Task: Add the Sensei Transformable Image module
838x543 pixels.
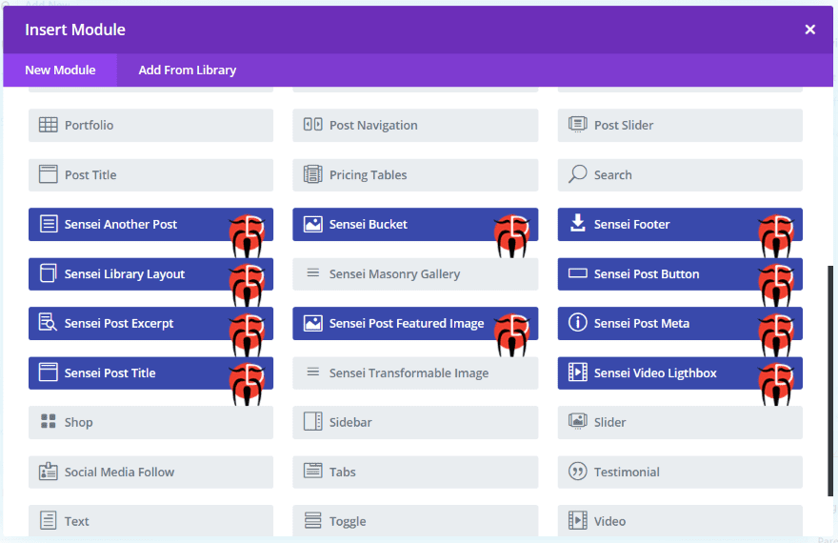Action: click(x=415, y=373)
